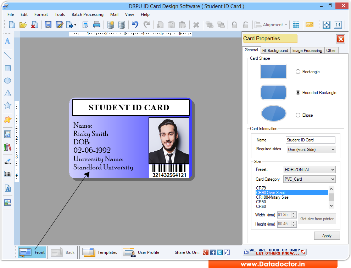Viewport: 351px width, 268px height.
Task: Open the Batch Processing menu
Action: tap(87, 14)
